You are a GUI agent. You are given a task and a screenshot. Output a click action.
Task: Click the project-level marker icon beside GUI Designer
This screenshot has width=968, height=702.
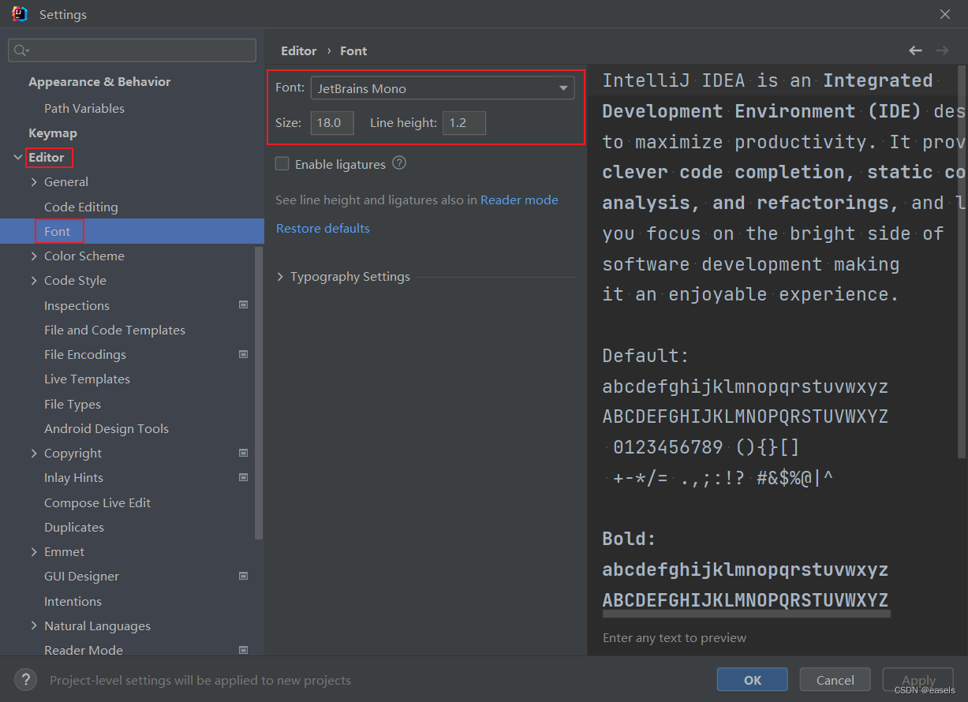[244, 576]
